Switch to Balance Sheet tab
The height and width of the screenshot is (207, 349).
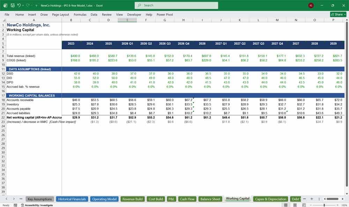point(210,199)
